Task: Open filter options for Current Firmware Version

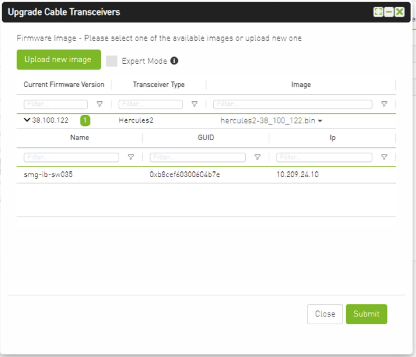Action: click(x=100, y=104)
